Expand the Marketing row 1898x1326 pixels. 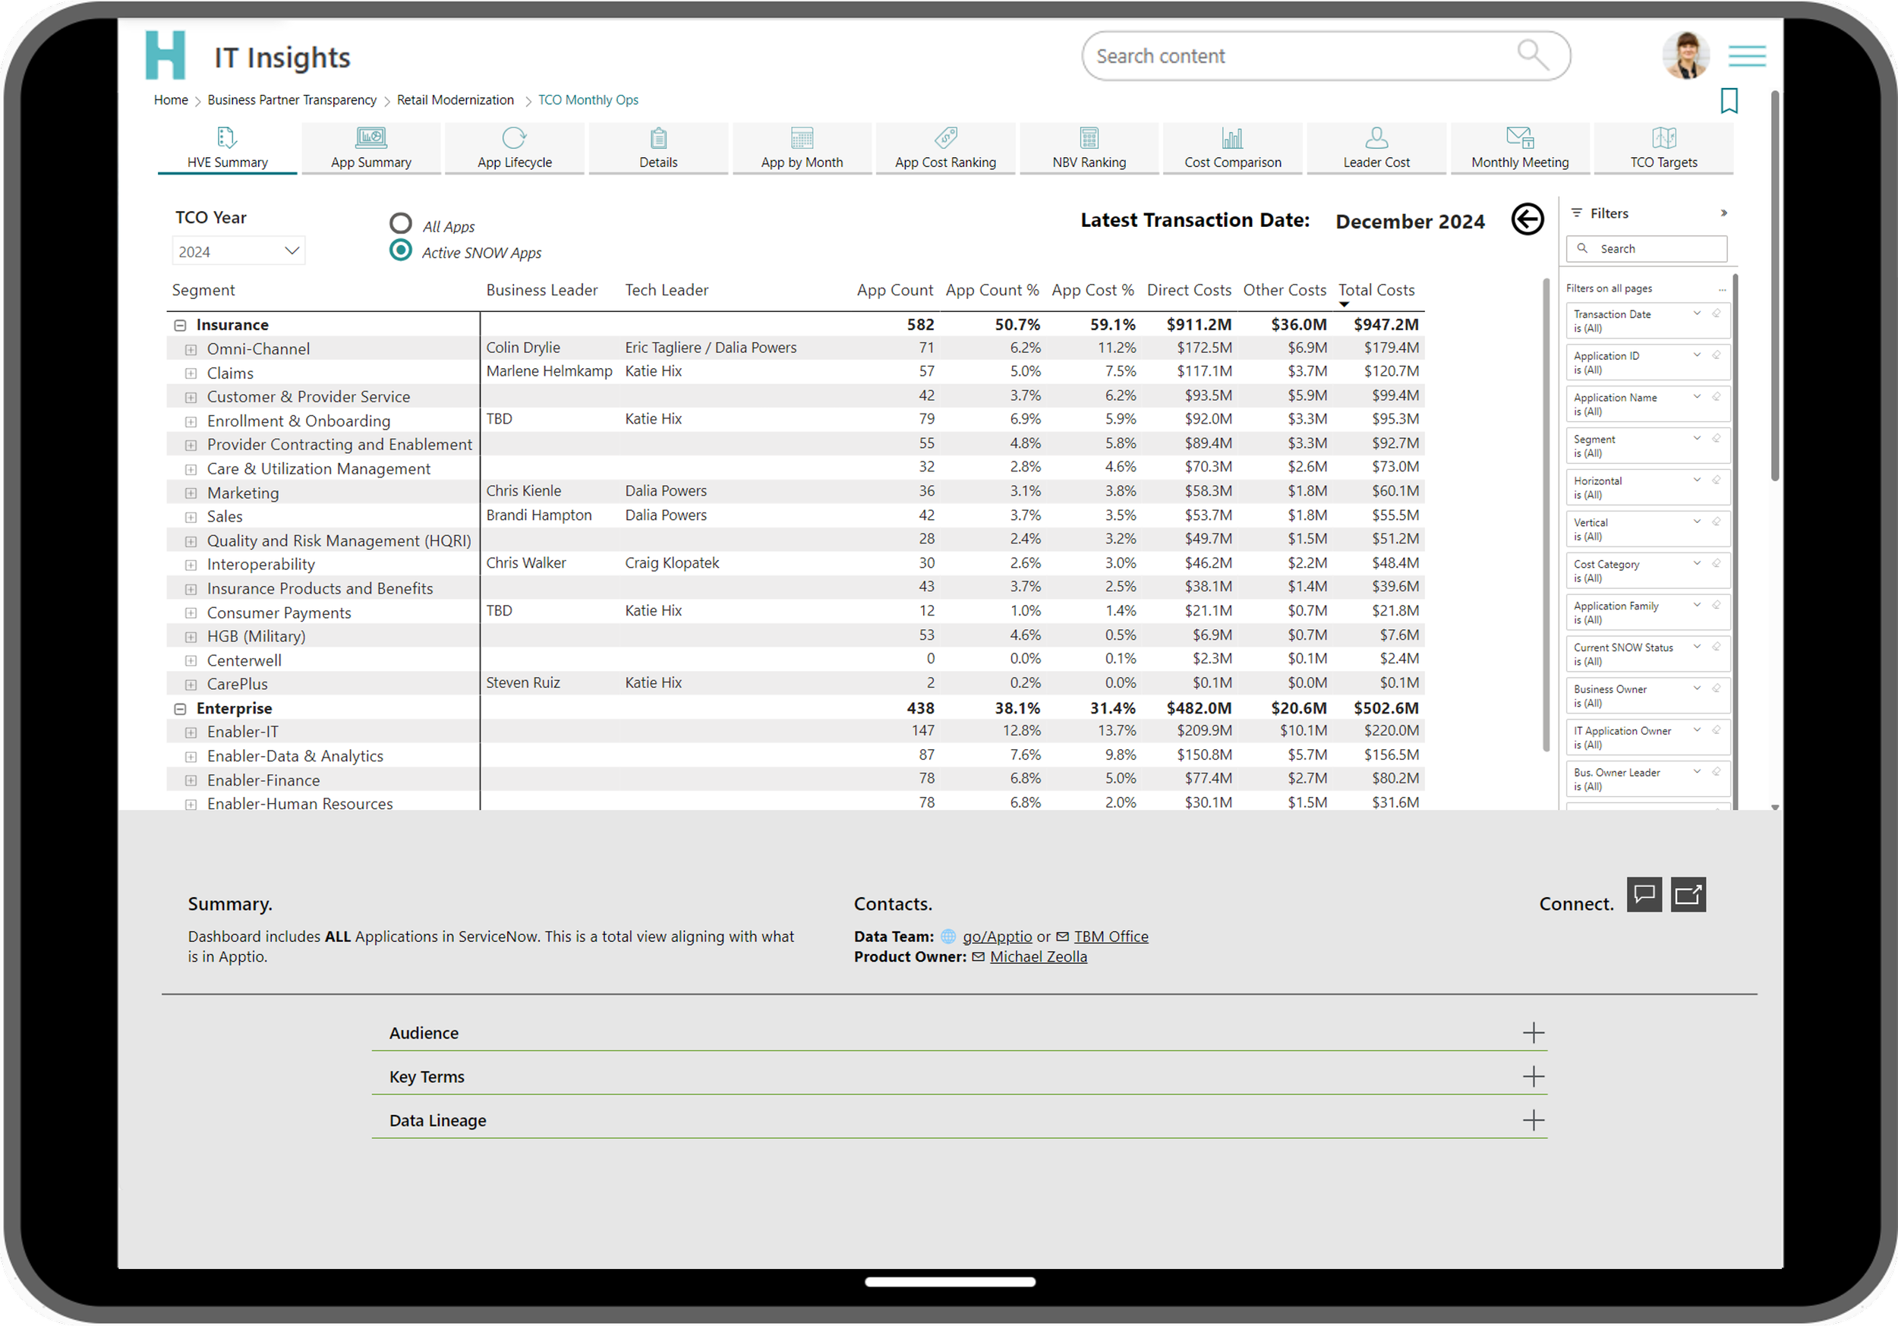click(x=191, y=493)
